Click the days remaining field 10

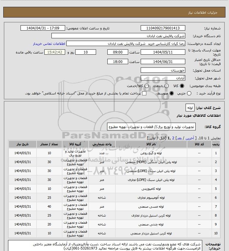(x=86, y=52)
